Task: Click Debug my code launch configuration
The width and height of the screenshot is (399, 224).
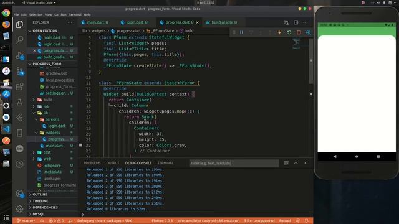Action: [104, 221]
